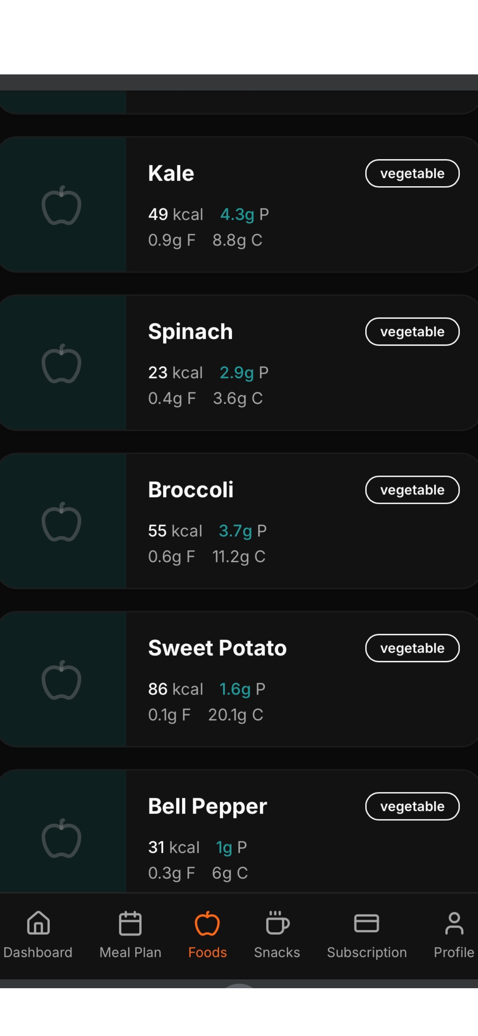Image resolution: width=478 pixels, height=1036 pixels.
Task: Select the vegetable tag on Sweet Potato
Action: (412, 648)
